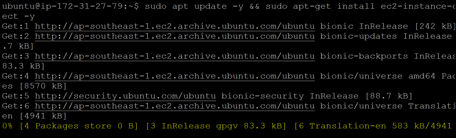Click the '[4 Packages store 0 B]' status
This screenshot has height=138, width=456.
[x=79, y=126]
